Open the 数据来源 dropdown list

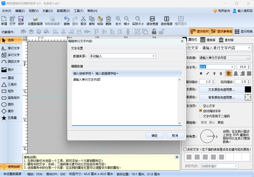click(x=123, y=56)
